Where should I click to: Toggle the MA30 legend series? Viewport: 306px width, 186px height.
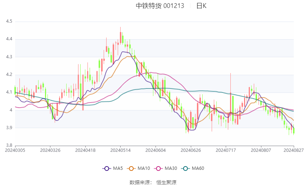point(166,168)
